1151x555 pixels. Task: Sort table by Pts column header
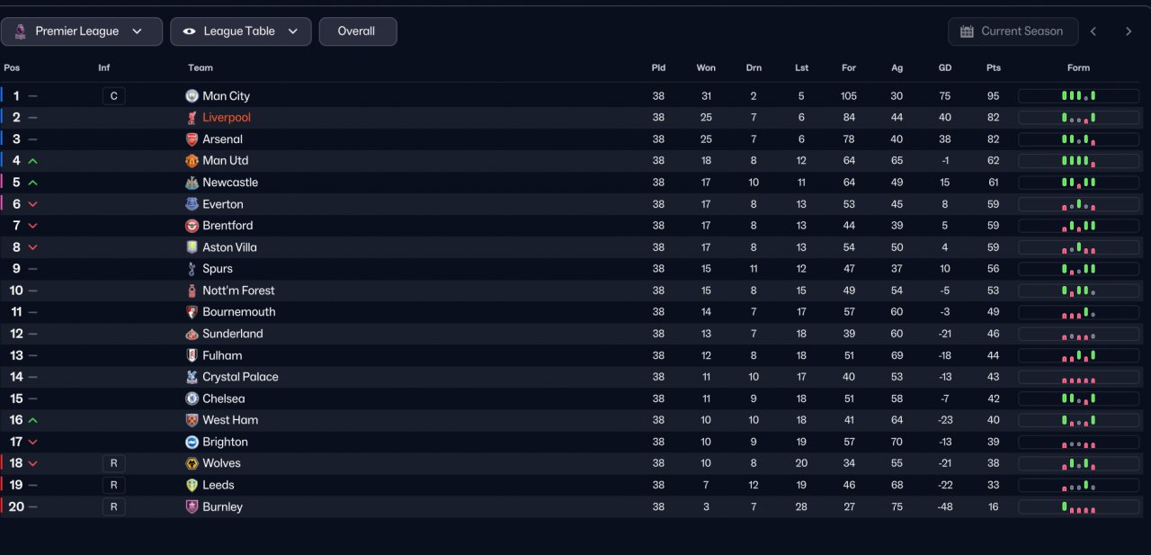[x=993, y=67]
